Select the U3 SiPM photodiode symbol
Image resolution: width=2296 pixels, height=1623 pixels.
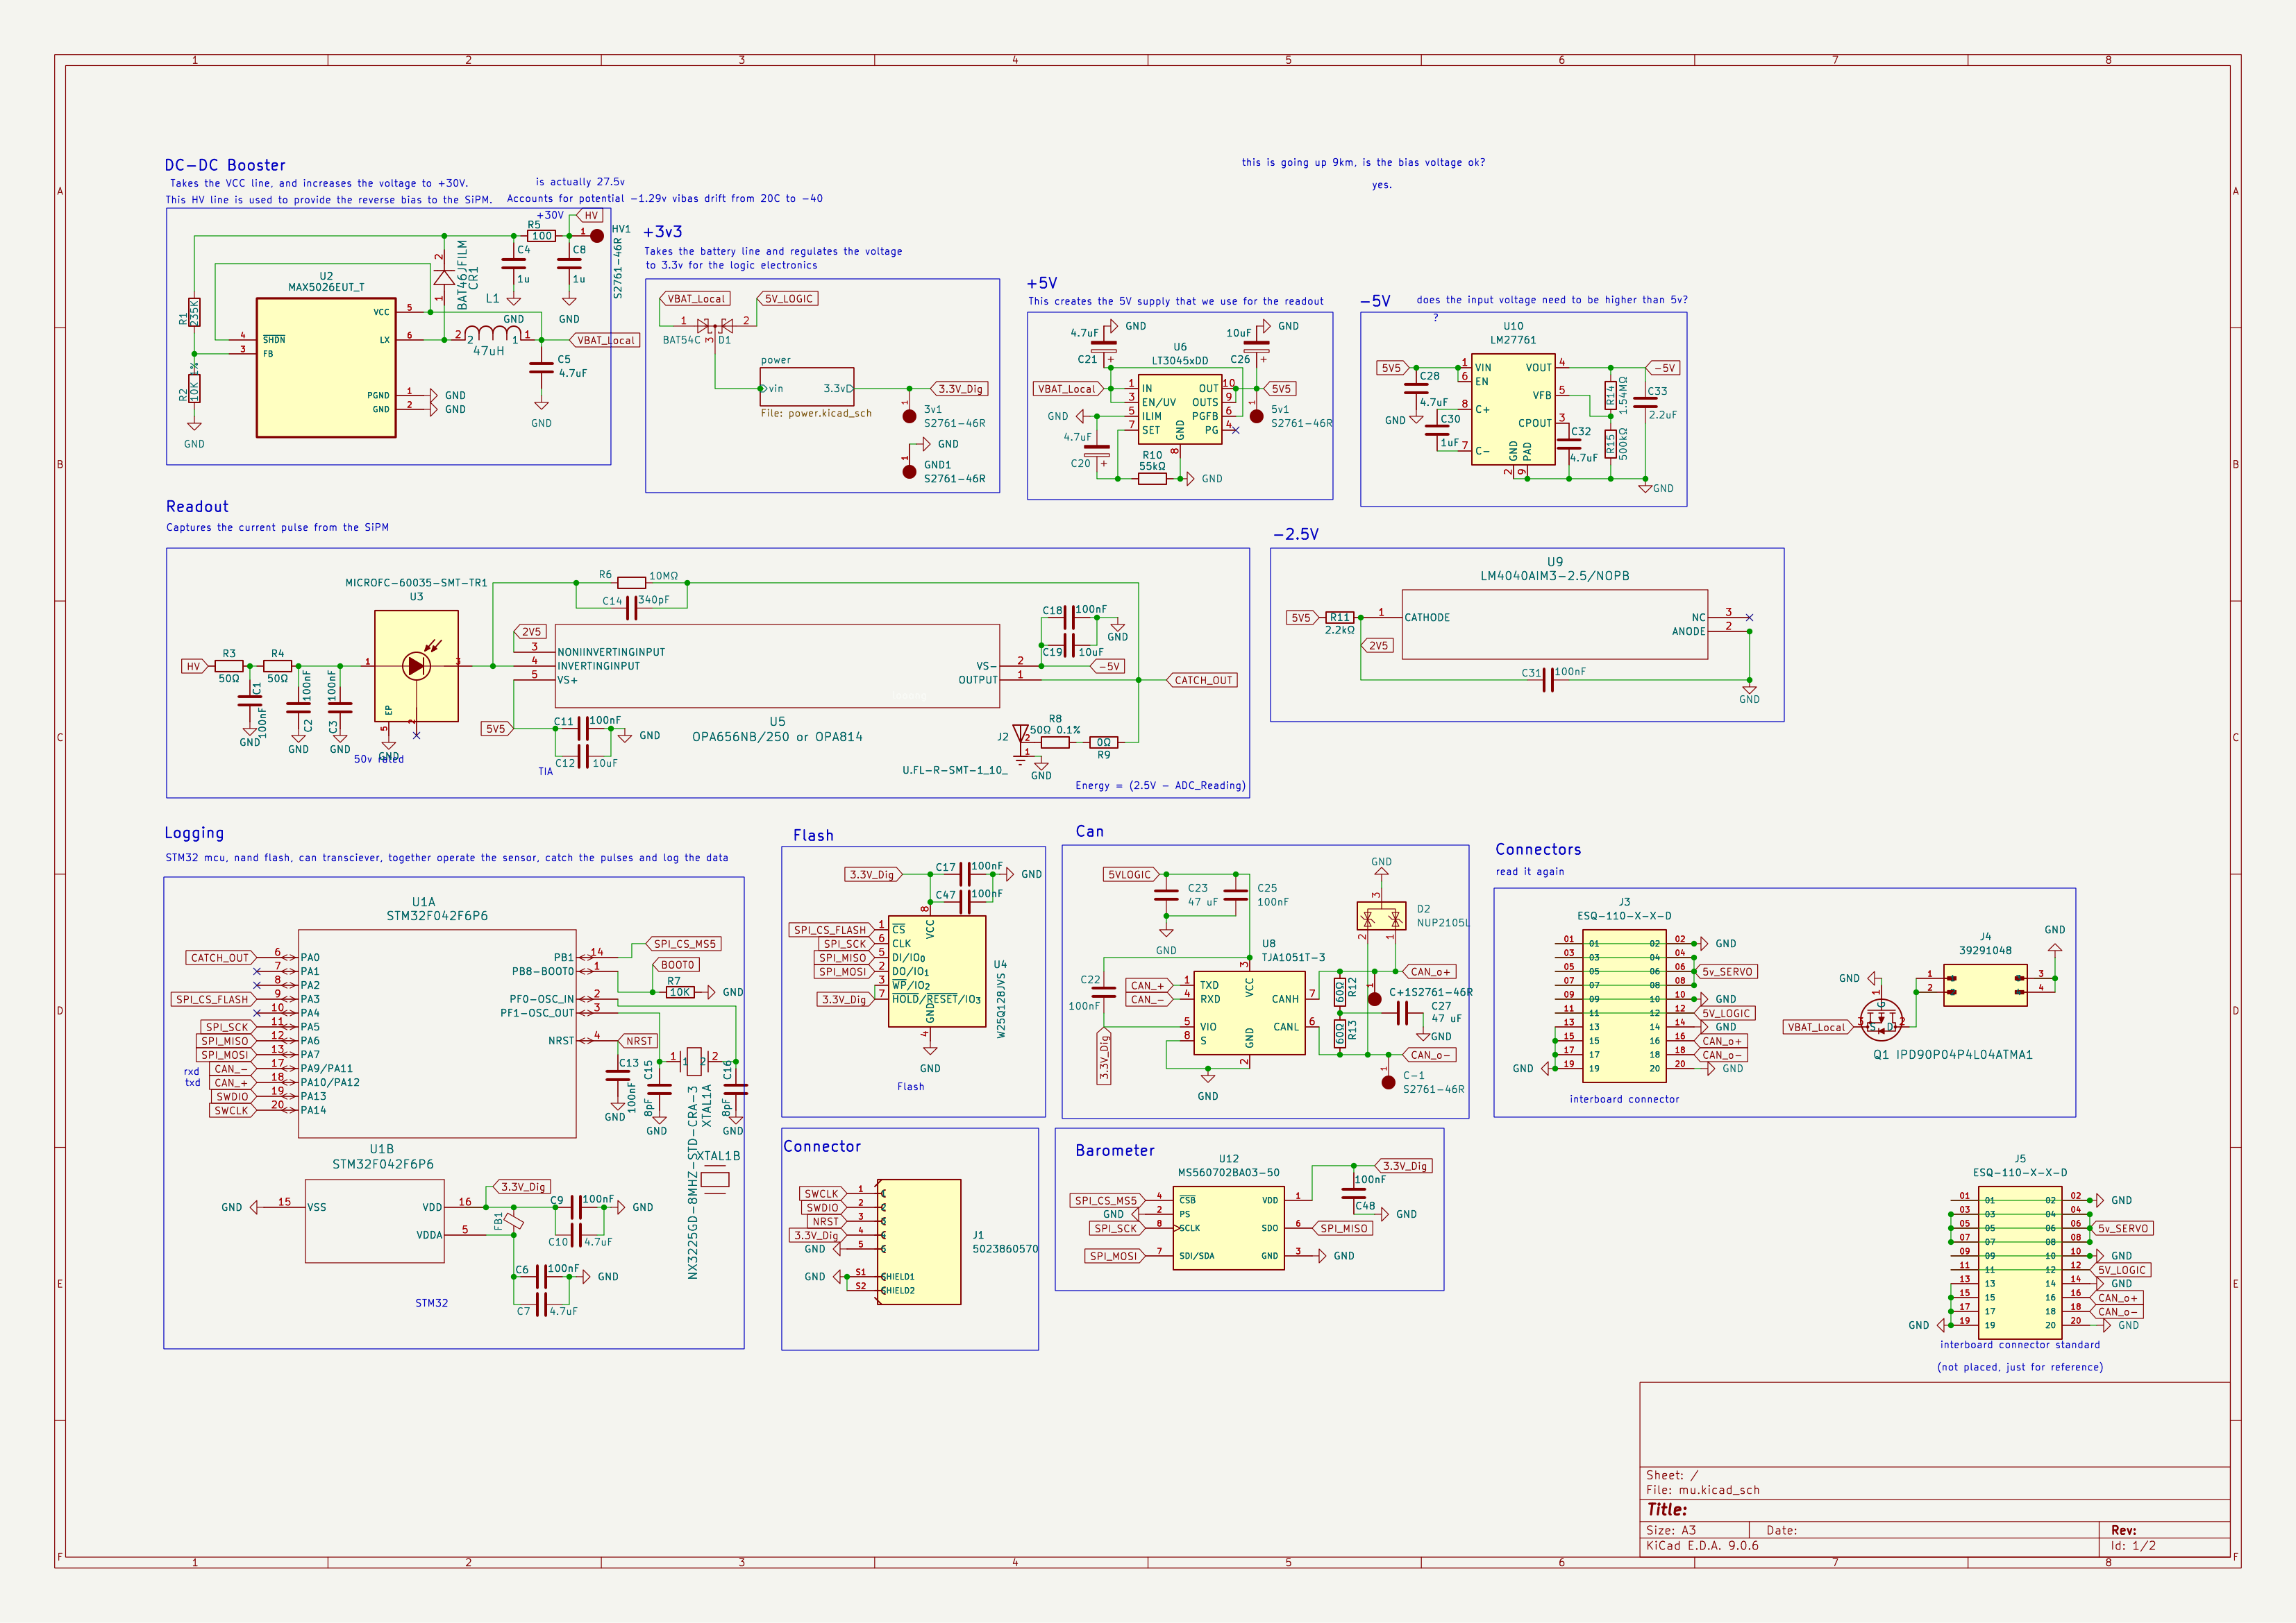coord(416,665)
